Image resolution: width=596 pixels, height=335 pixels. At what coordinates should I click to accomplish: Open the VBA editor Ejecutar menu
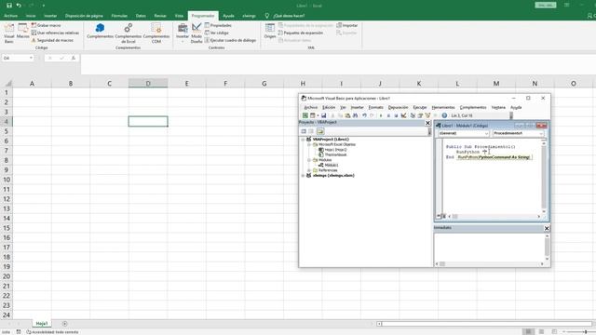(420, 108)
